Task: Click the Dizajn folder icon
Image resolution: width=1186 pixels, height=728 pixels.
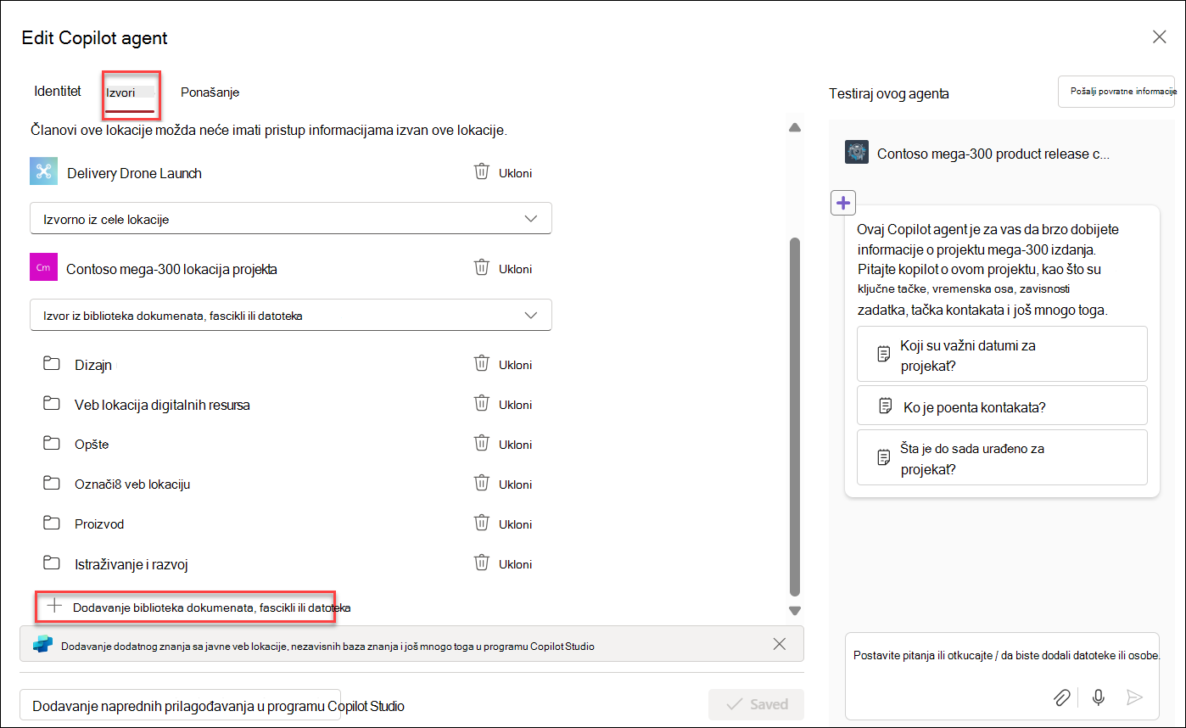Action: pyautogui.click(x=52, y=364)
